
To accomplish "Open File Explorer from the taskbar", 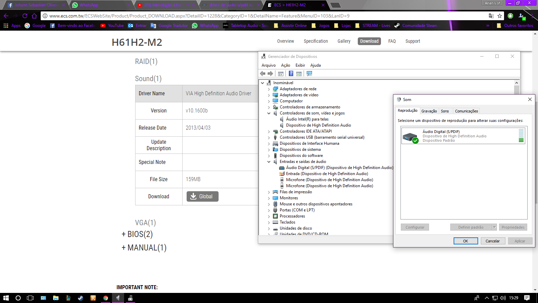I will [56, 298].
